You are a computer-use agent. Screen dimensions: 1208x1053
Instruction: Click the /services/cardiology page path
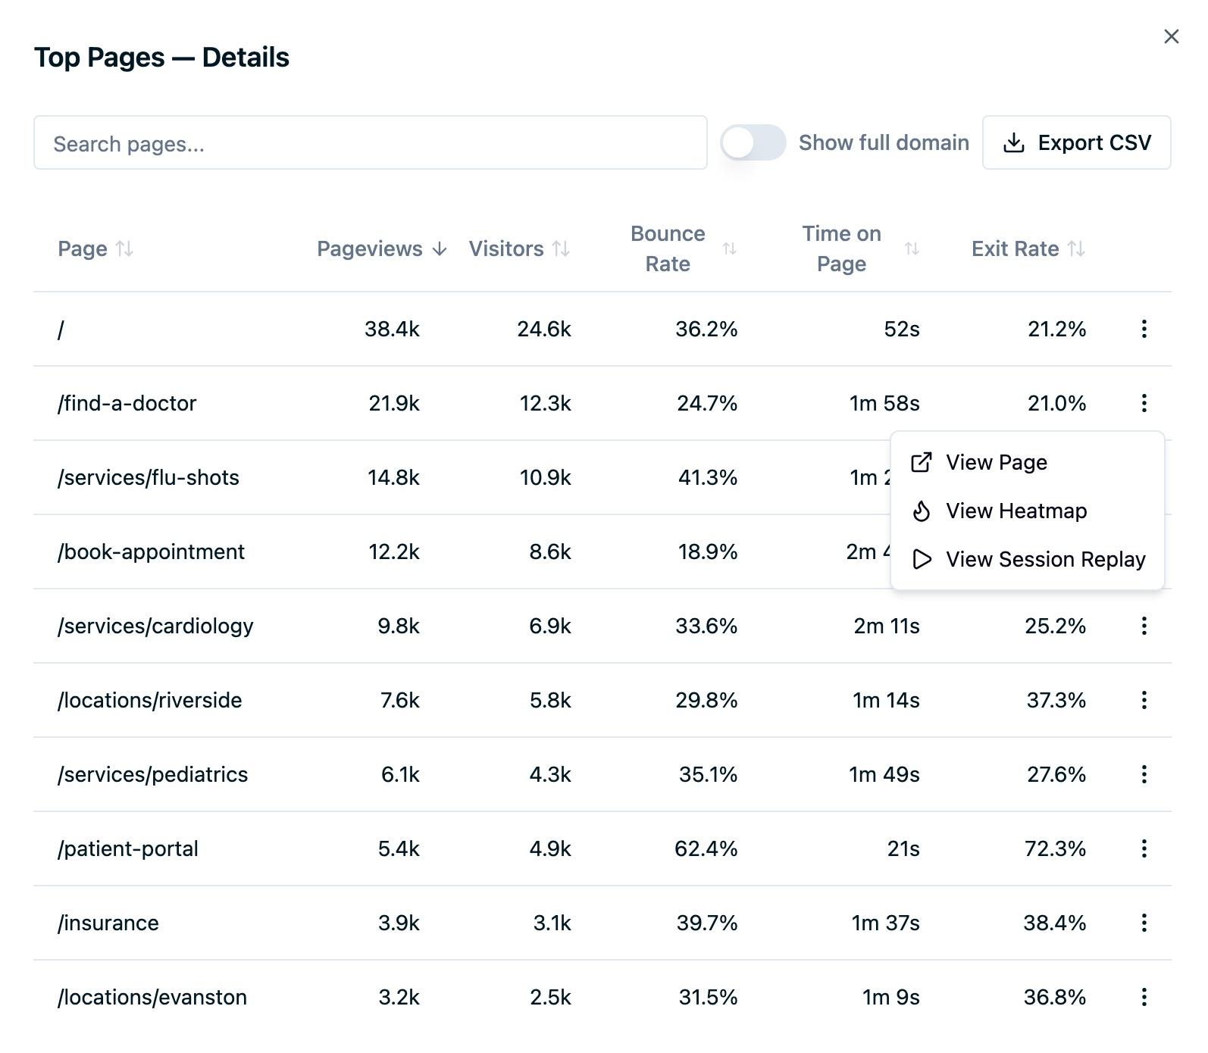tap(155, 626)
